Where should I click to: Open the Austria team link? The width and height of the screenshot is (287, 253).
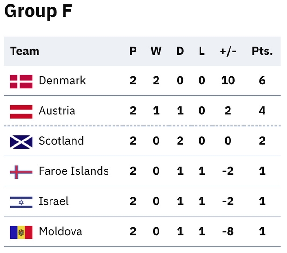tap(57, 111)
